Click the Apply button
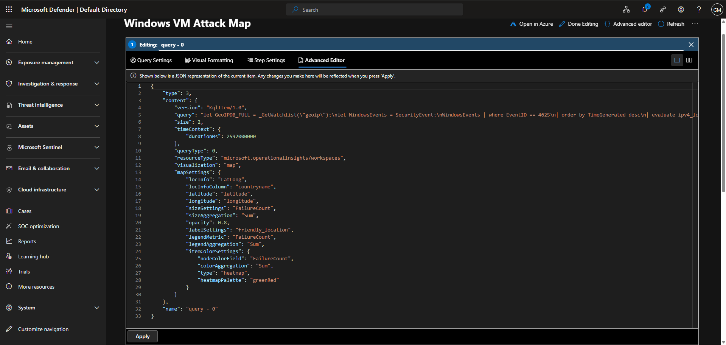This screenshot has width=726, height=345. (x=143, y=336)
